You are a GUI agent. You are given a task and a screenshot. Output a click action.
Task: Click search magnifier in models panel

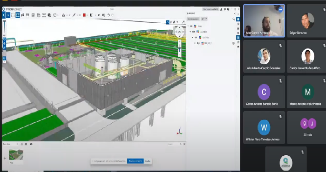coord(234,19)
